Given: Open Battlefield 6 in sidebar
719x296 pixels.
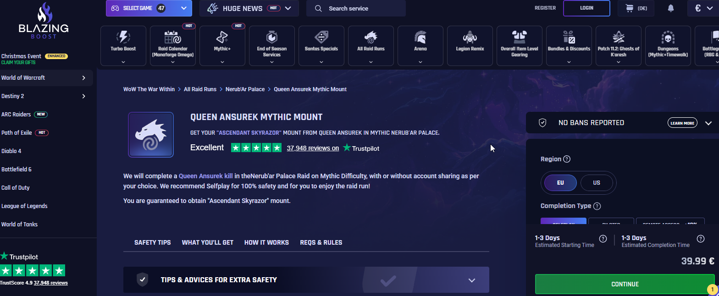Looking at the screenshot, I should [x=17, y=170].
